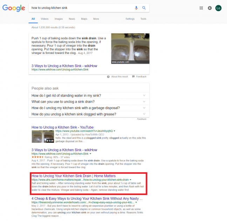The height and width of the screenshot is (221, 227).
Task: Open the More search menu
Action: (96, 19)
